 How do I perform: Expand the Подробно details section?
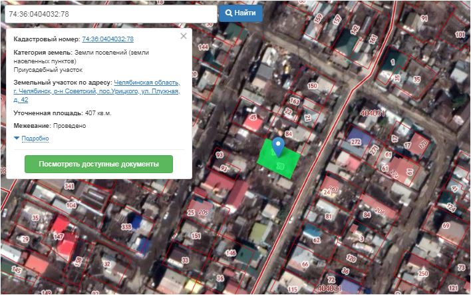(35, 139)
